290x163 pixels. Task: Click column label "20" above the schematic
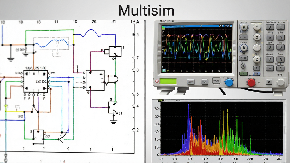coord(94,22)
